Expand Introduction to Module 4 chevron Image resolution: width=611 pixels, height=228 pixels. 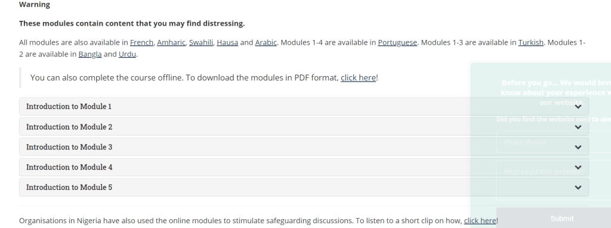(578, 167)
